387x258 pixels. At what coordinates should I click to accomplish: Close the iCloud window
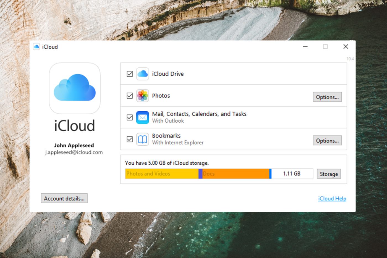[346, 47]
